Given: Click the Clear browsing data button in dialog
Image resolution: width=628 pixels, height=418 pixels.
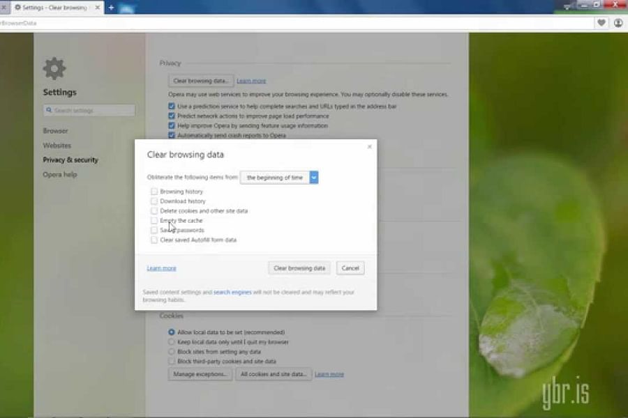Looking at the screenshot, I should [x=299, y=268].
